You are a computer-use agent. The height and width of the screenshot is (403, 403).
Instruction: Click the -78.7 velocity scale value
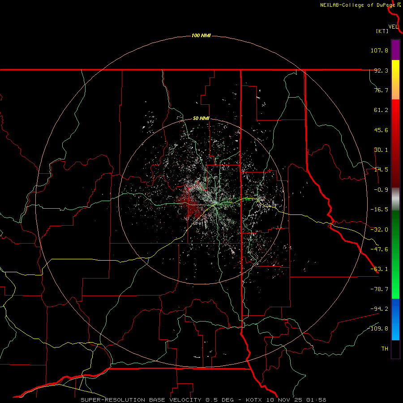[x=379, y=289]
